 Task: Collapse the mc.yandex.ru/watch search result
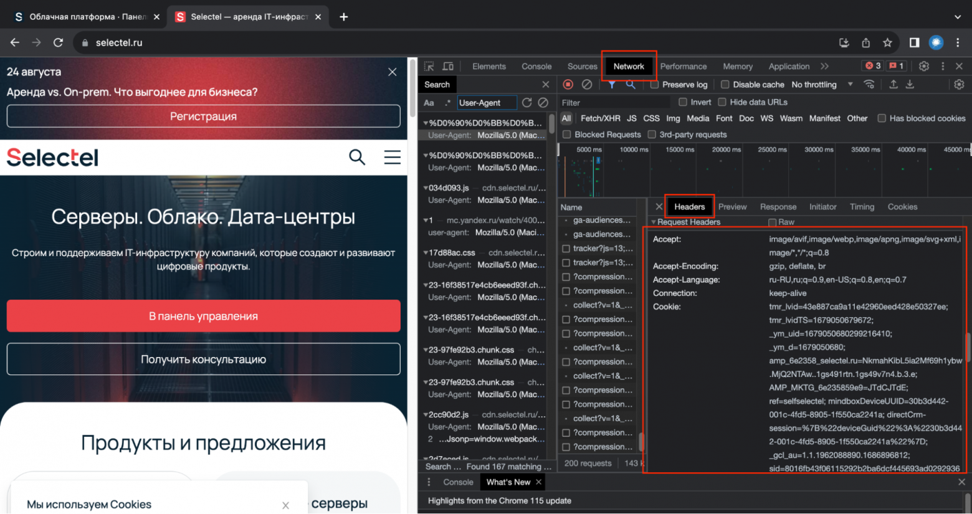coord(426,220)
